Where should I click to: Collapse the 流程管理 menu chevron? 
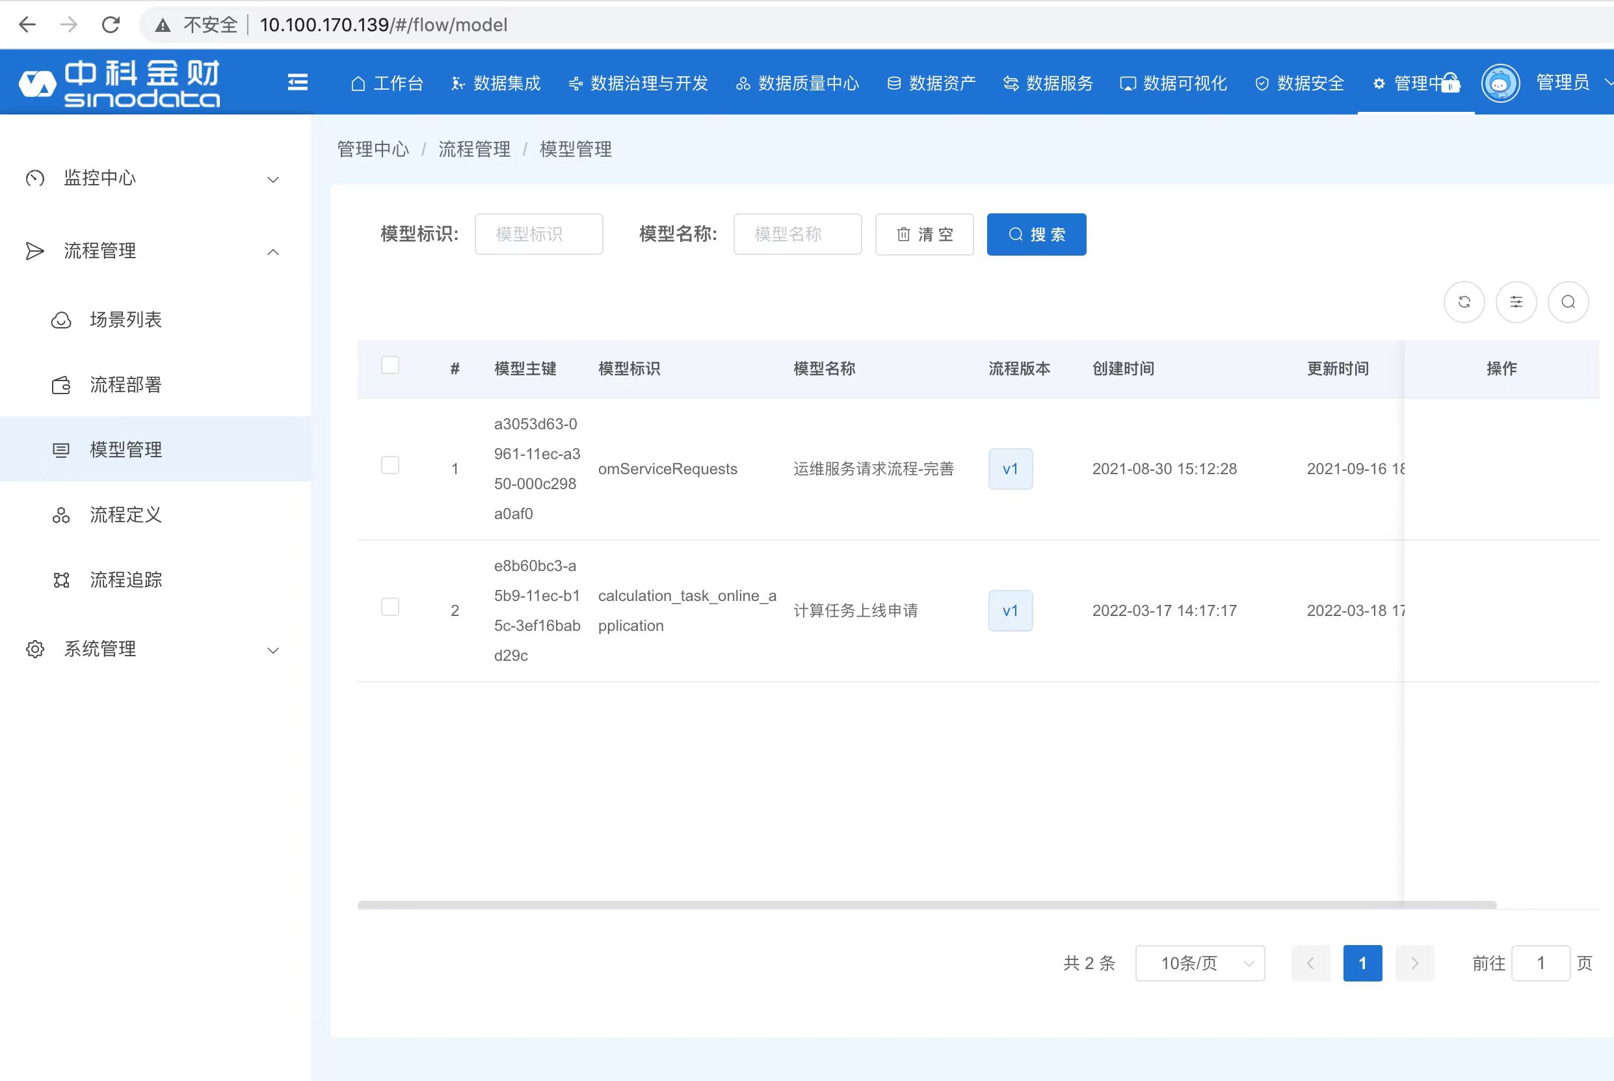tap(273, 252)
